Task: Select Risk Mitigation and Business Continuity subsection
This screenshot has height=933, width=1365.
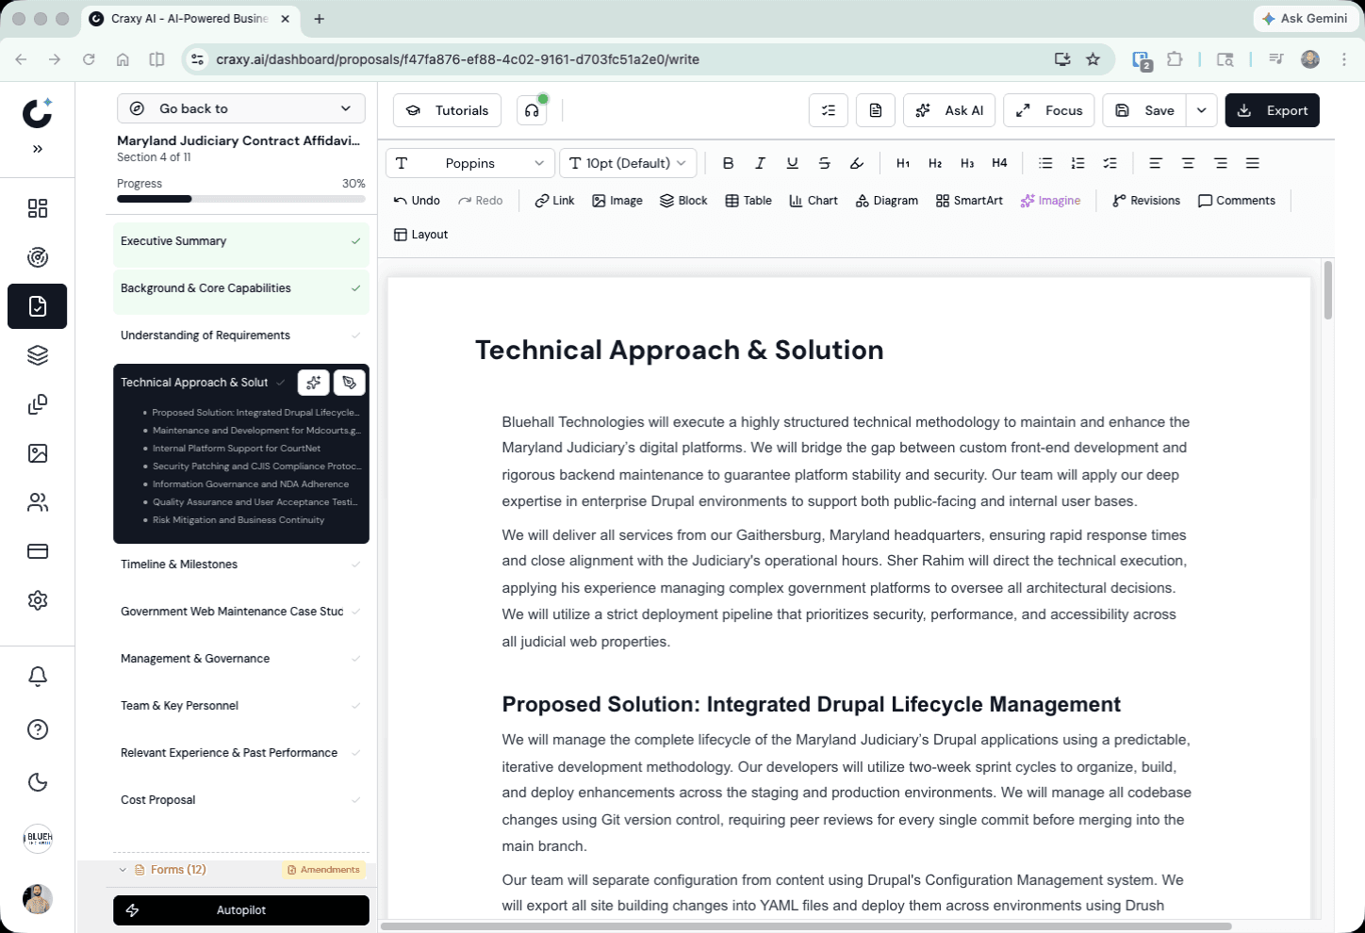Action: [x=238, y=520]
